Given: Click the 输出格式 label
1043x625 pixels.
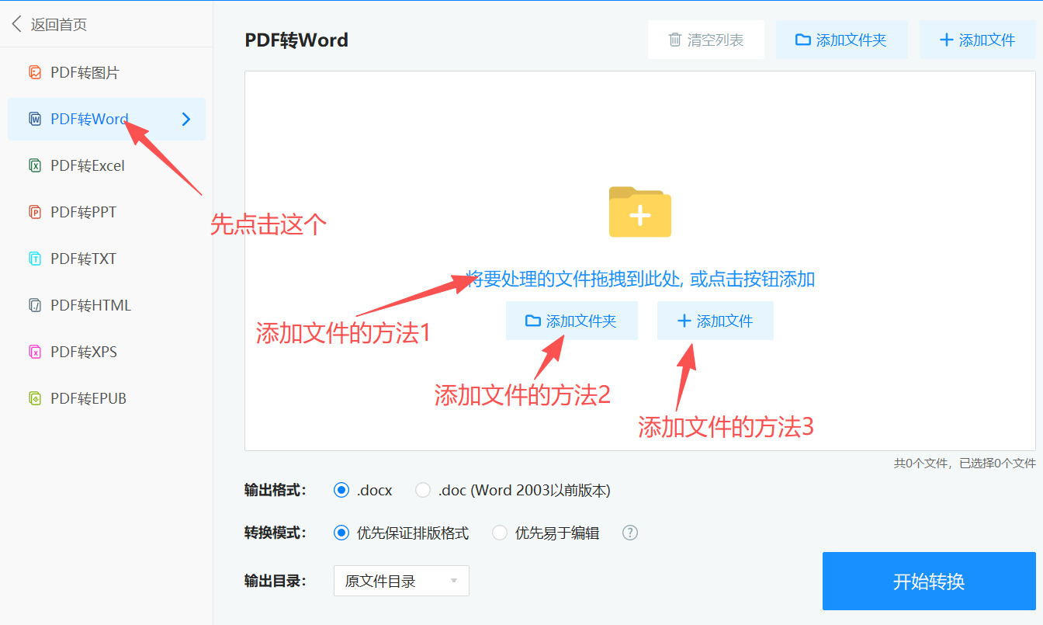Looking at the screenshot, I should tap(275, 490).
